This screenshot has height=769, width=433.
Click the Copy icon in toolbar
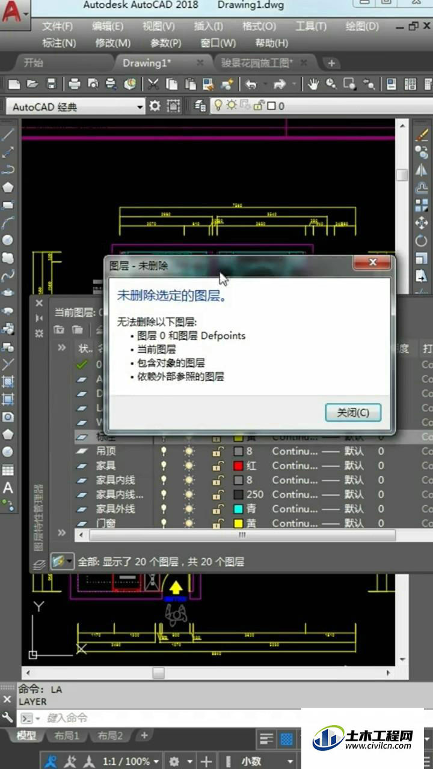172,84
